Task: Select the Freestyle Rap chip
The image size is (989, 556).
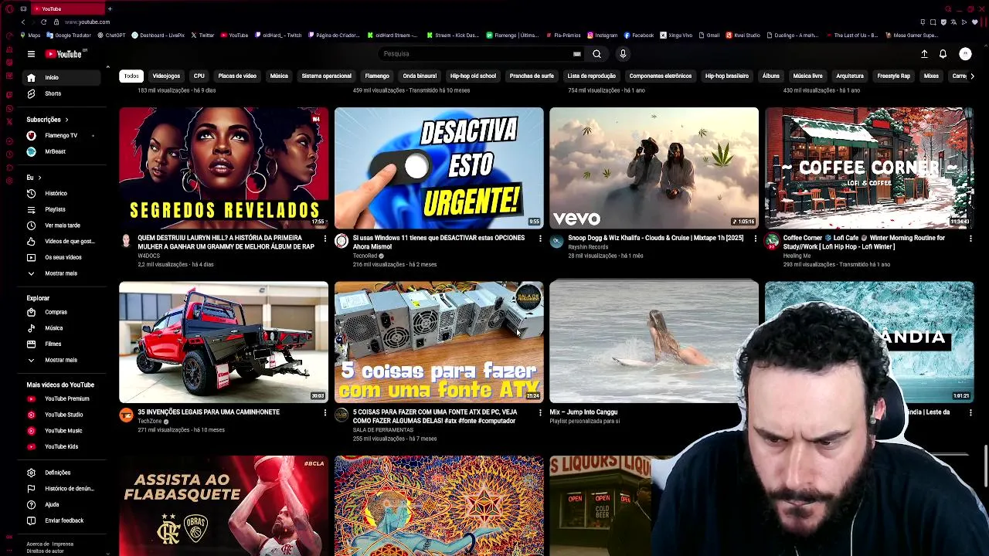Action: tap(893, 76)
